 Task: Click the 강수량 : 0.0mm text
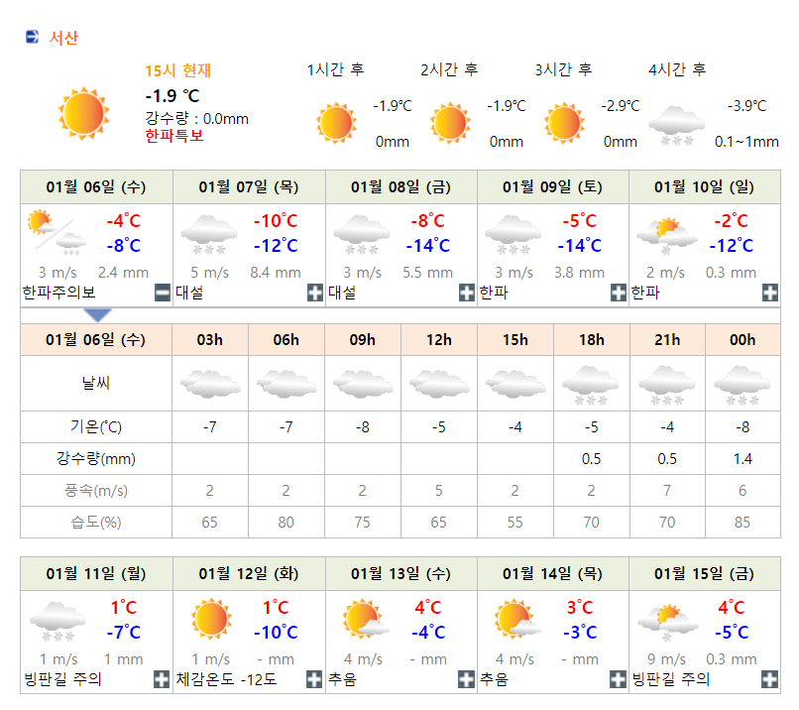(x=196, y=119)
